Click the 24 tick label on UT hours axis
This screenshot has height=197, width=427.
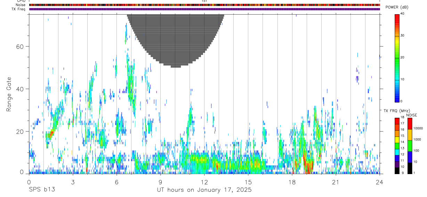[x=380, y=182]
